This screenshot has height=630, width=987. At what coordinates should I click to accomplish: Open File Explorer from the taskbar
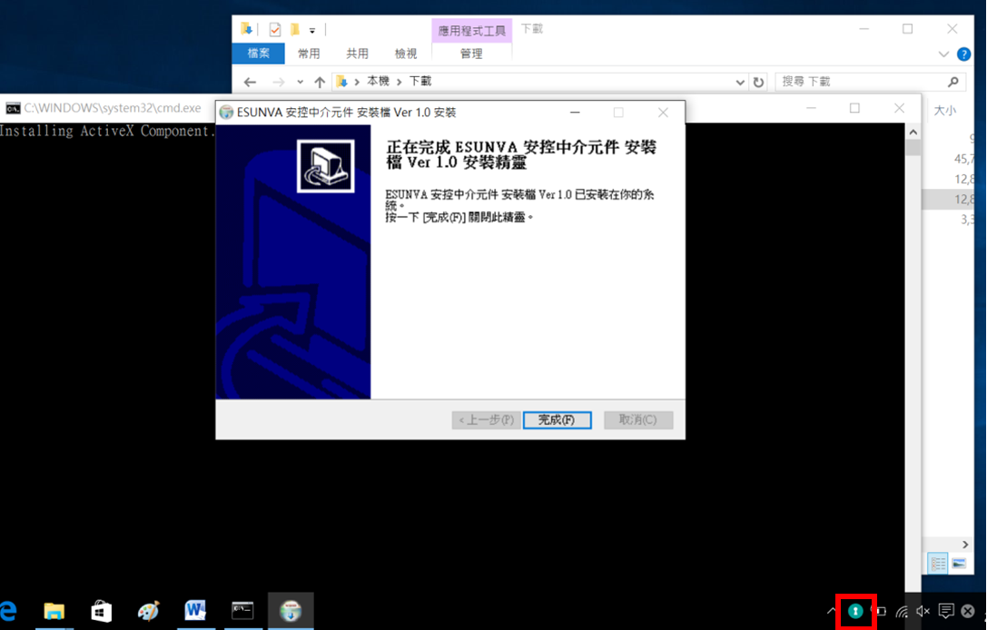click(x=54, y=611)
